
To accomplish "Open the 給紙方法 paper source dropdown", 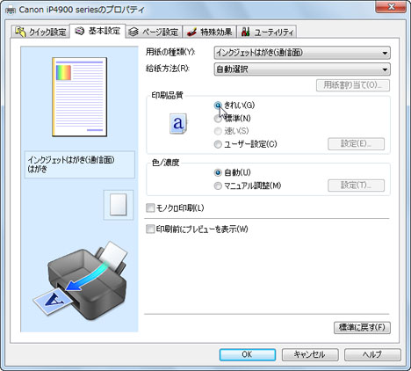I will pos(302,69).
